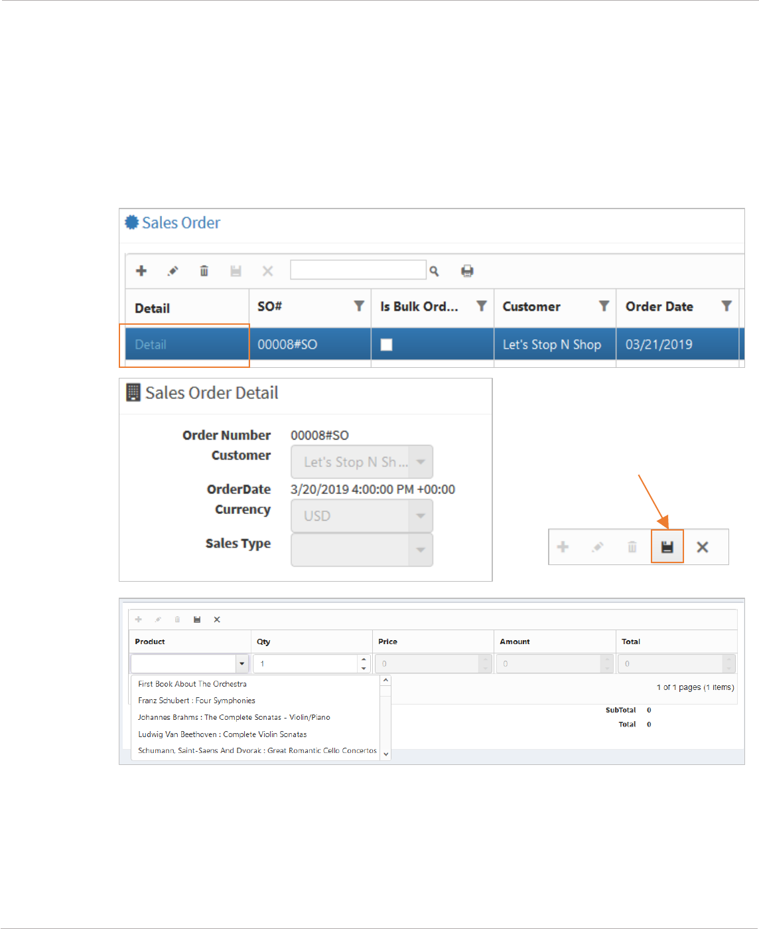Toggle Is Bulk Order checkbox for 00008#SO
Screen dimensions: 759x929
coord(386,345)
